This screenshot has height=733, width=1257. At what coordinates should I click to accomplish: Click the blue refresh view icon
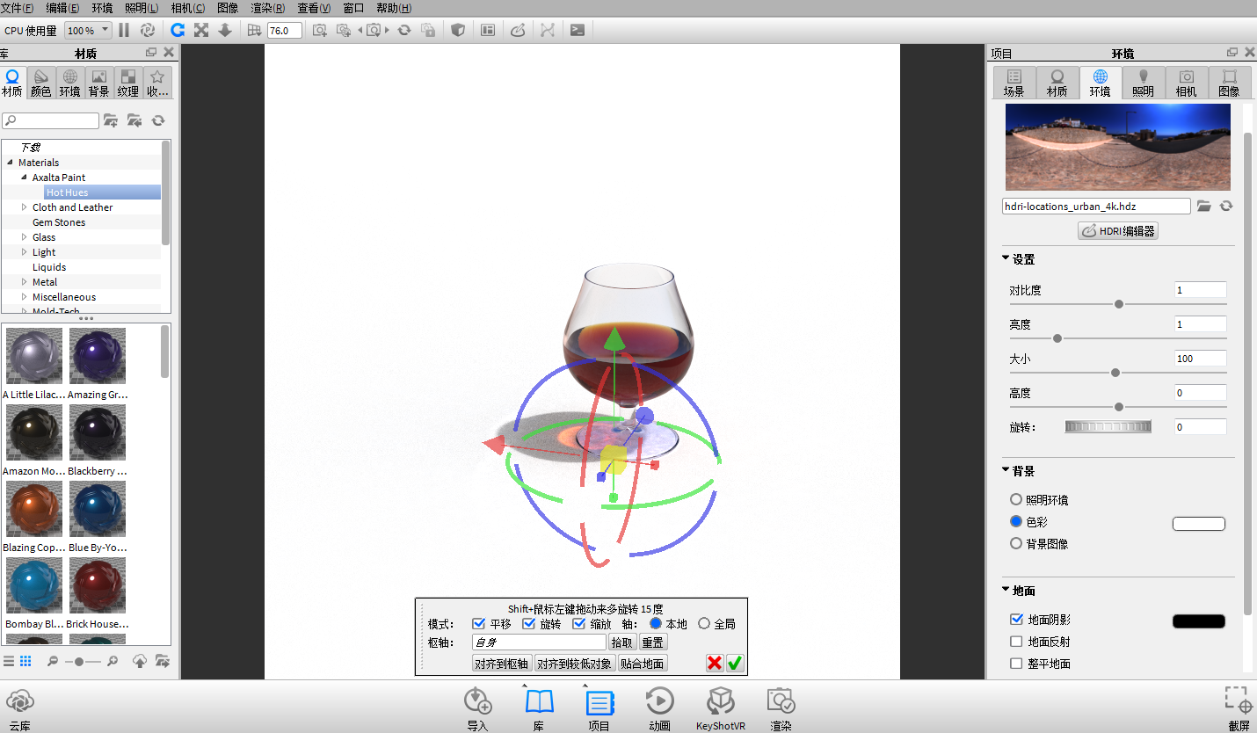(x=178, y=30)
